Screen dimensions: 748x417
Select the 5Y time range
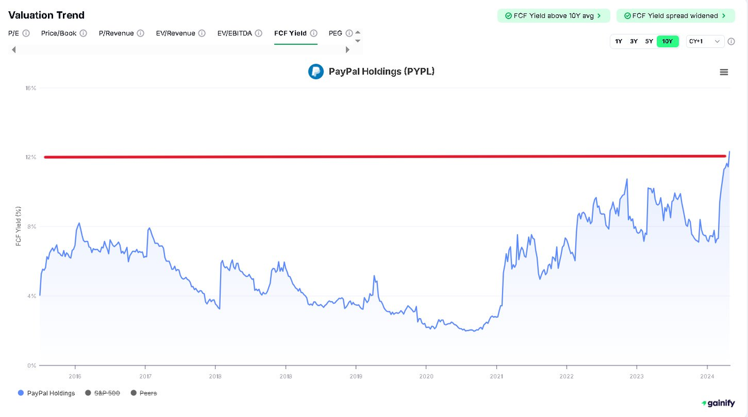pos(649,42)
